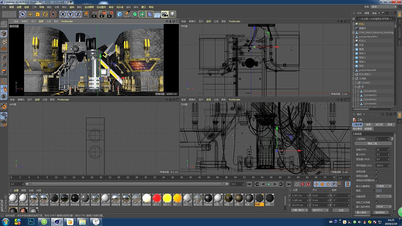Viewport: 402px width, 226px height.
Task: Click the Camera object icon
Action: (x=165, y=14)
